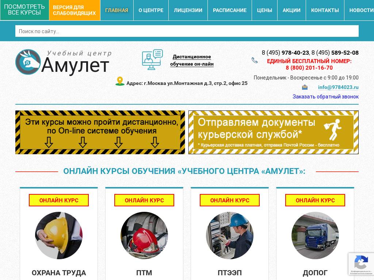
Task: Open the О ЦЕНТРЕ page
Action: tap(151, 10)
